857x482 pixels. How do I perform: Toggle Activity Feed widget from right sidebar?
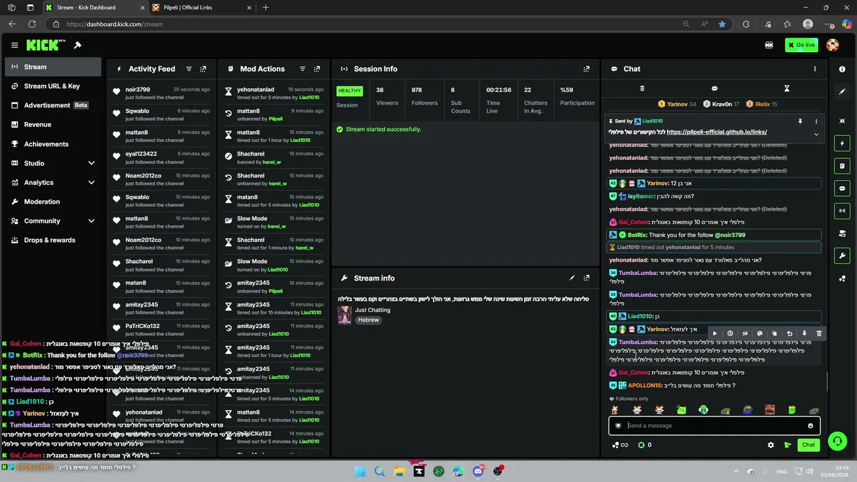842,144
